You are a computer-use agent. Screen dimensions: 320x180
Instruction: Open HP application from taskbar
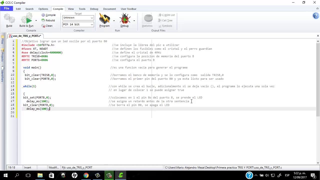74,175
